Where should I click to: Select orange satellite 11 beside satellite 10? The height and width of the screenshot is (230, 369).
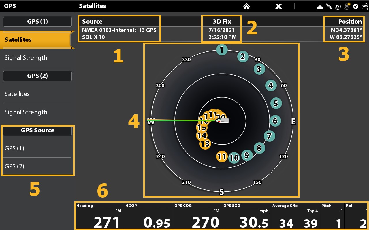222,156
